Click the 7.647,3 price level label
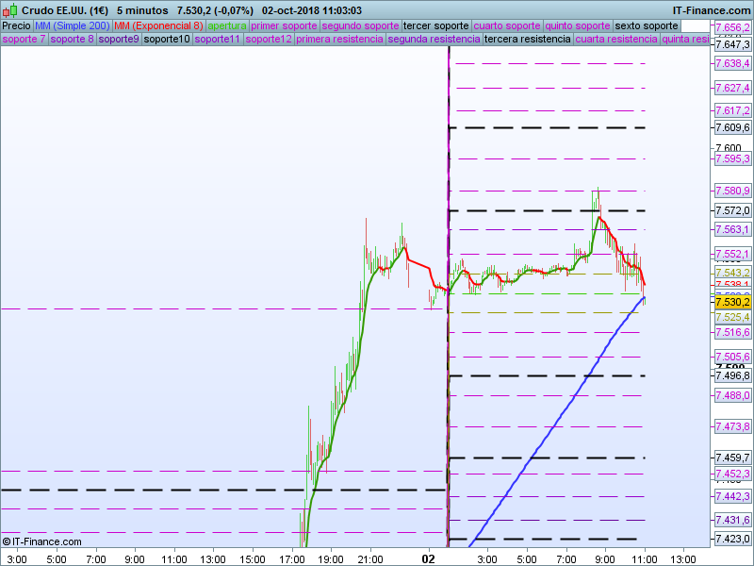Screen dimensions: 754x566 (x=732, y=44)
